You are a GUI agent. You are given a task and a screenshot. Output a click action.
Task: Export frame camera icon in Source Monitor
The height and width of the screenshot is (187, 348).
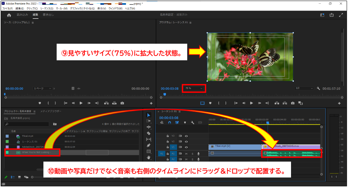pos(122,103)
